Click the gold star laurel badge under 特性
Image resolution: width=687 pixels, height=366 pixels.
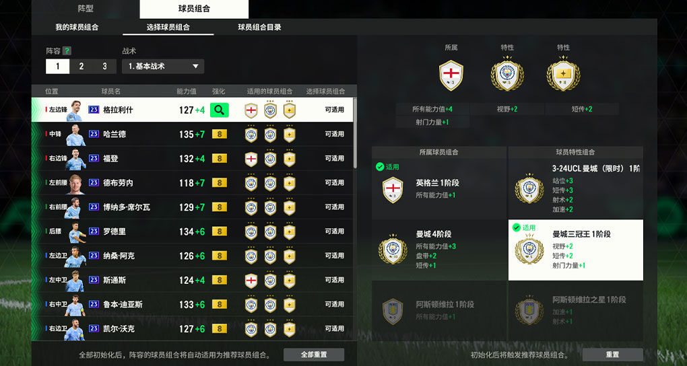click(563, 75)
